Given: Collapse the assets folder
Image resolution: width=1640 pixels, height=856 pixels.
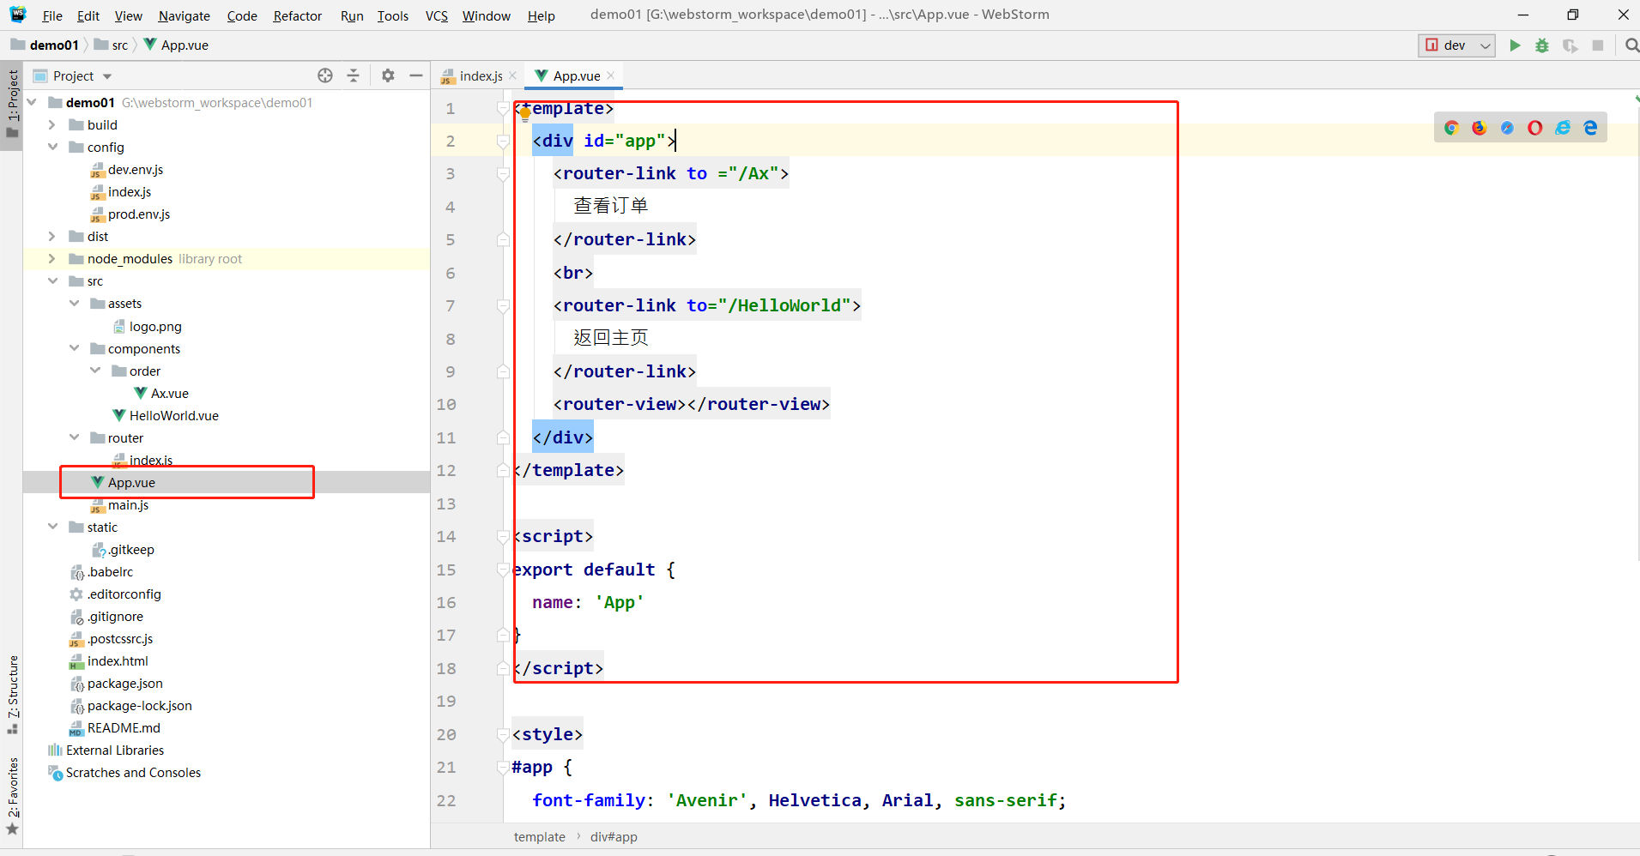Looking at the screenshot, I should coord(74,303).
